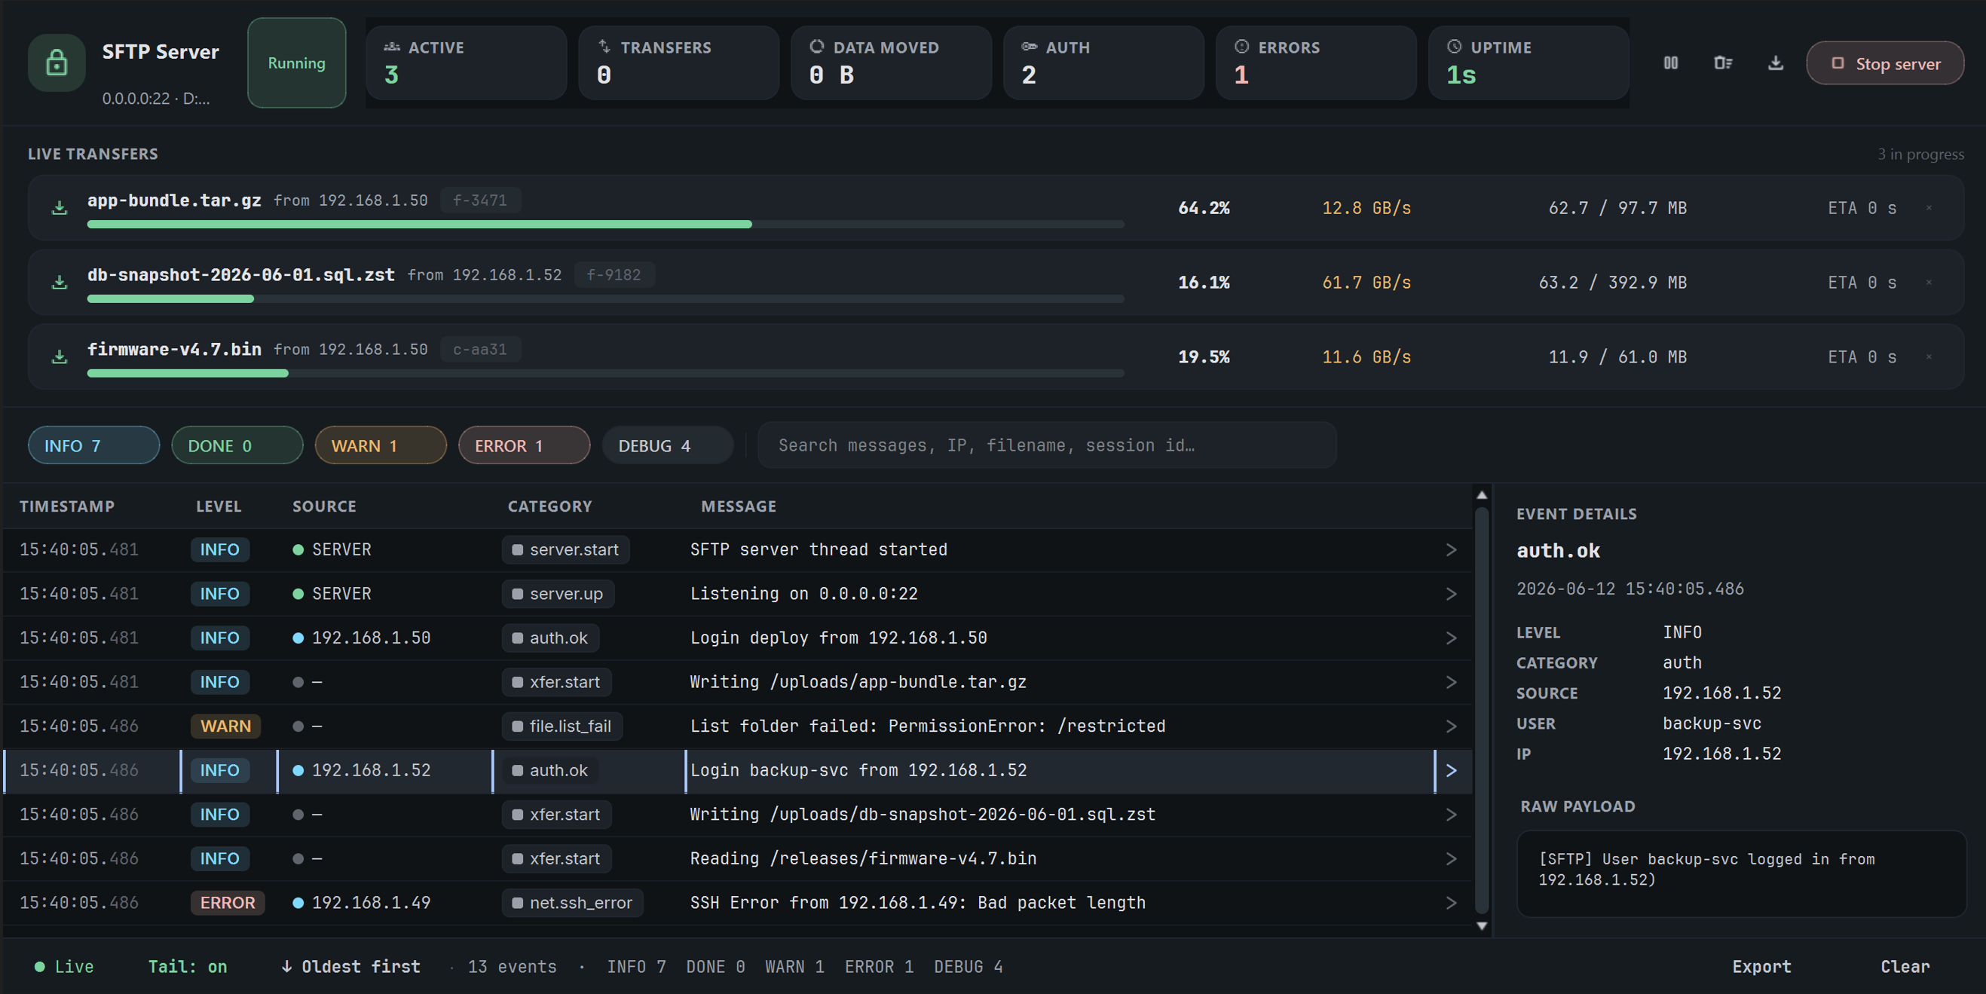The height and width of the screenshot is (994, 1986).
Task: Expand the 'Bad packet length' ERROR row chevron
Action: coord(1451,903)
